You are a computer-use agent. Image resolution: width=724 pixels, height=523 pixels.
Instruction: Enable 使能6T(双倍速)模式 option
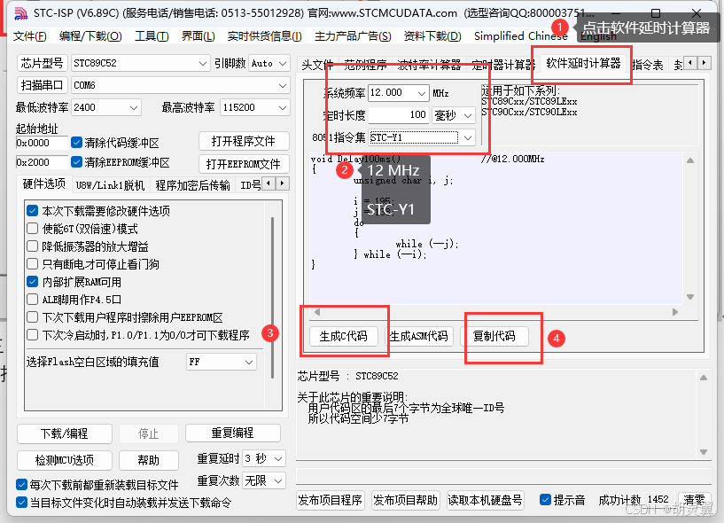[32, 229]
